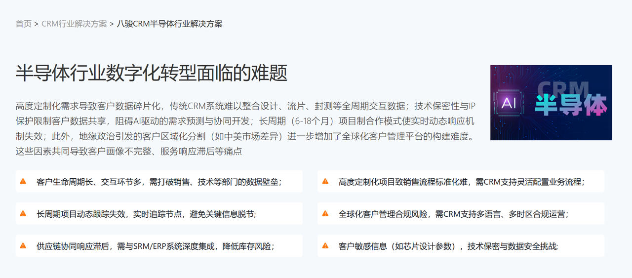Click the AI chip graphic in banner
Image resolution: width=632 pixels, height=278 pixels.
click(508, 104)
